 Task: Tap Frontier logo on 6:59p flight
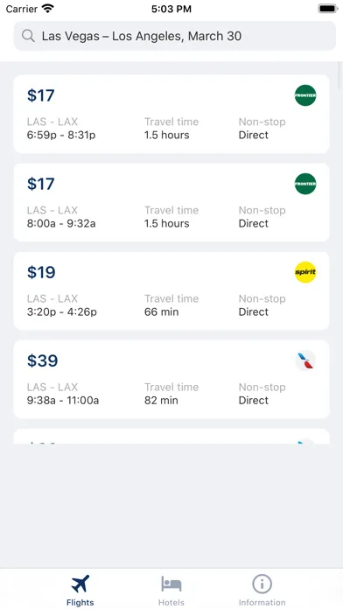[x=305, y=95]
